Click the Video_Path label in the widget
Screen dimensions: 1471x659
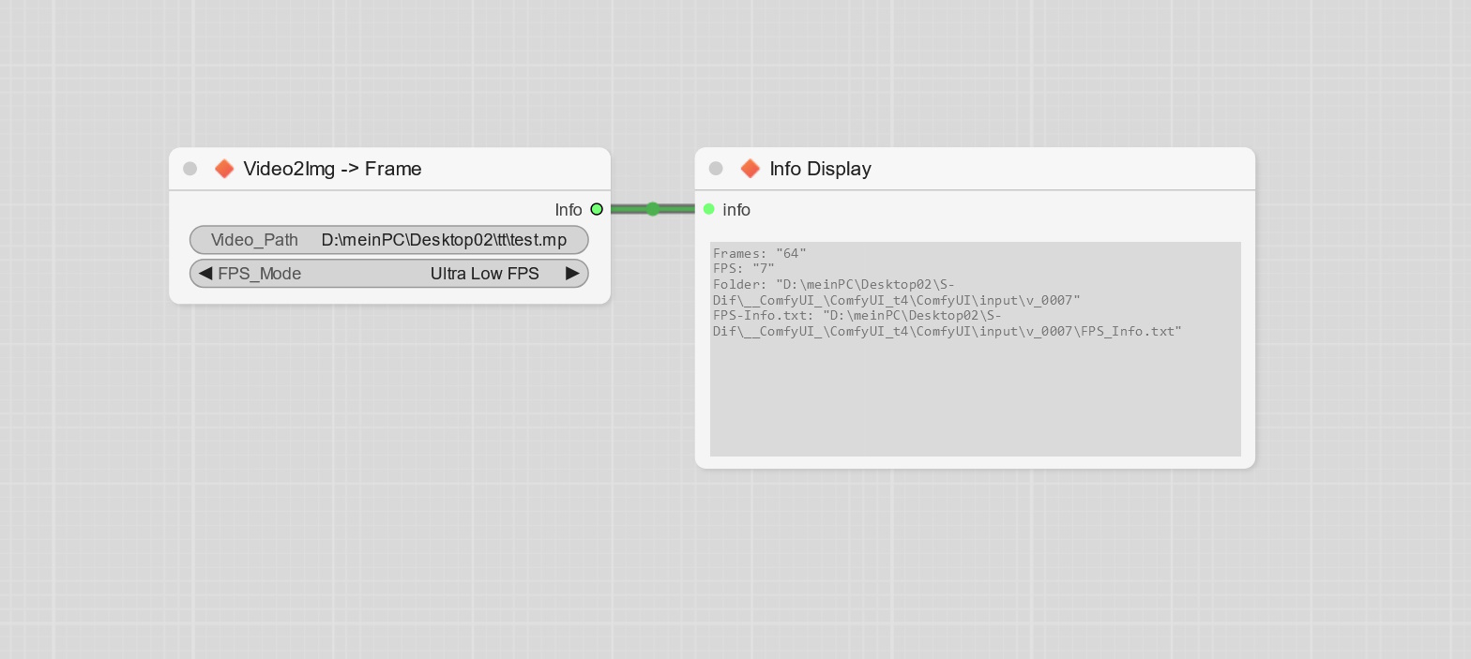click(254, 240)
